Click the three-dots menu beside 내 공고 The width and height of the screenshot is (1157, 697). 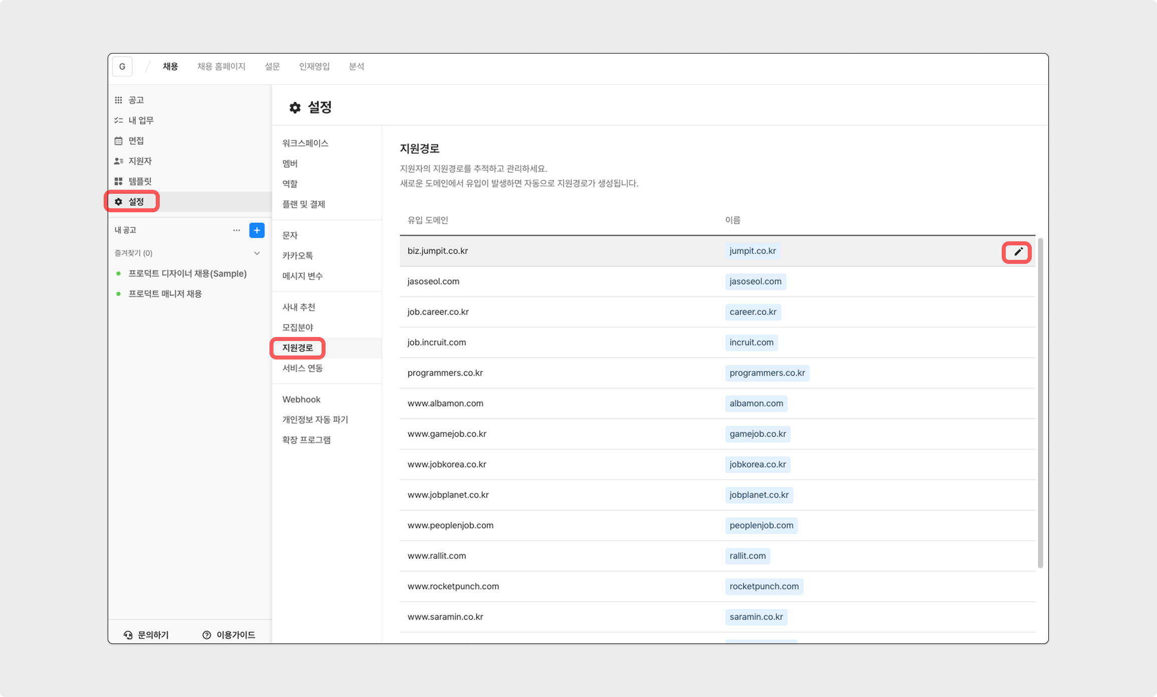(x=236, y=230)
